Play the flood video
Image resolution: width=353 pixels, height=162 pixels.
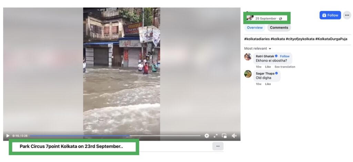pyautogui.click(x=8, y=136)
